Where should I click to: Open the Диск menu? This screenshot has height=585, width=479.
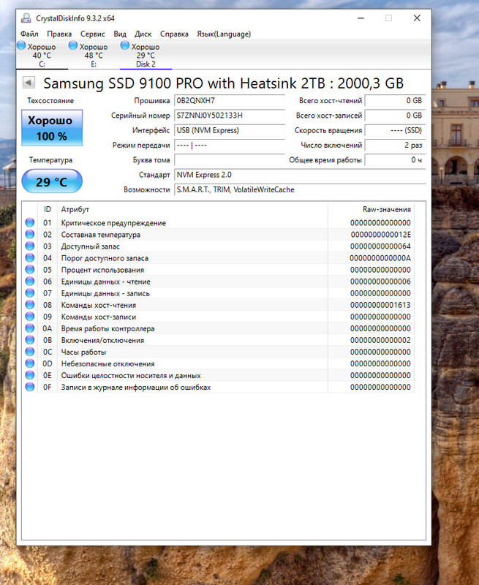(x=143, y=34)
